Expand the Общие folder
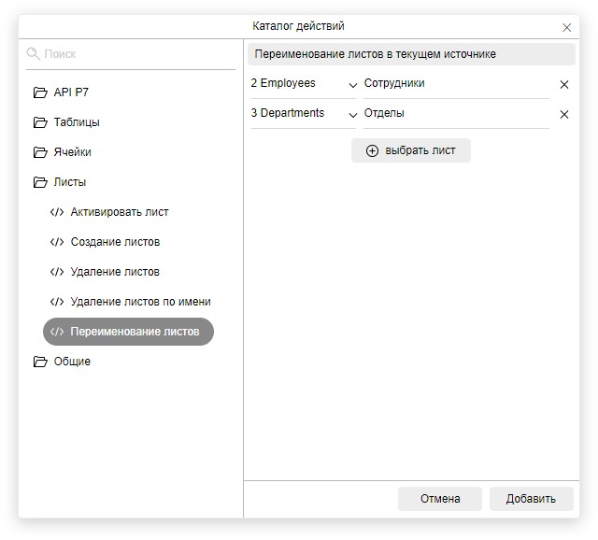 pyautogui.click(x=40, y=362)
